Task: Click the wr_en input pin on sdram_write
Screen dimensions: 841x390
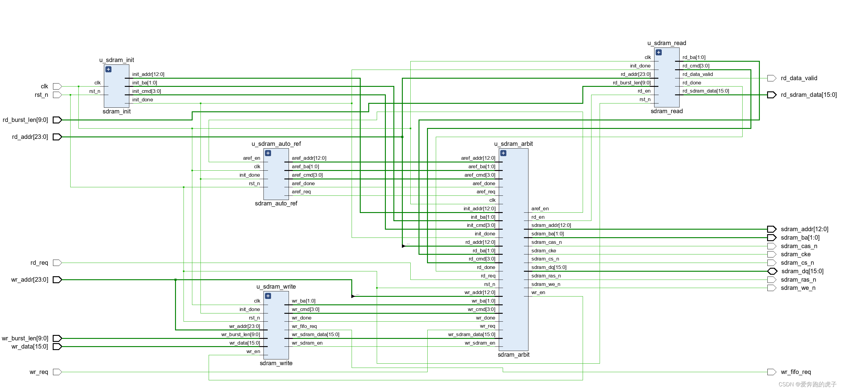Action: point(253,352)
